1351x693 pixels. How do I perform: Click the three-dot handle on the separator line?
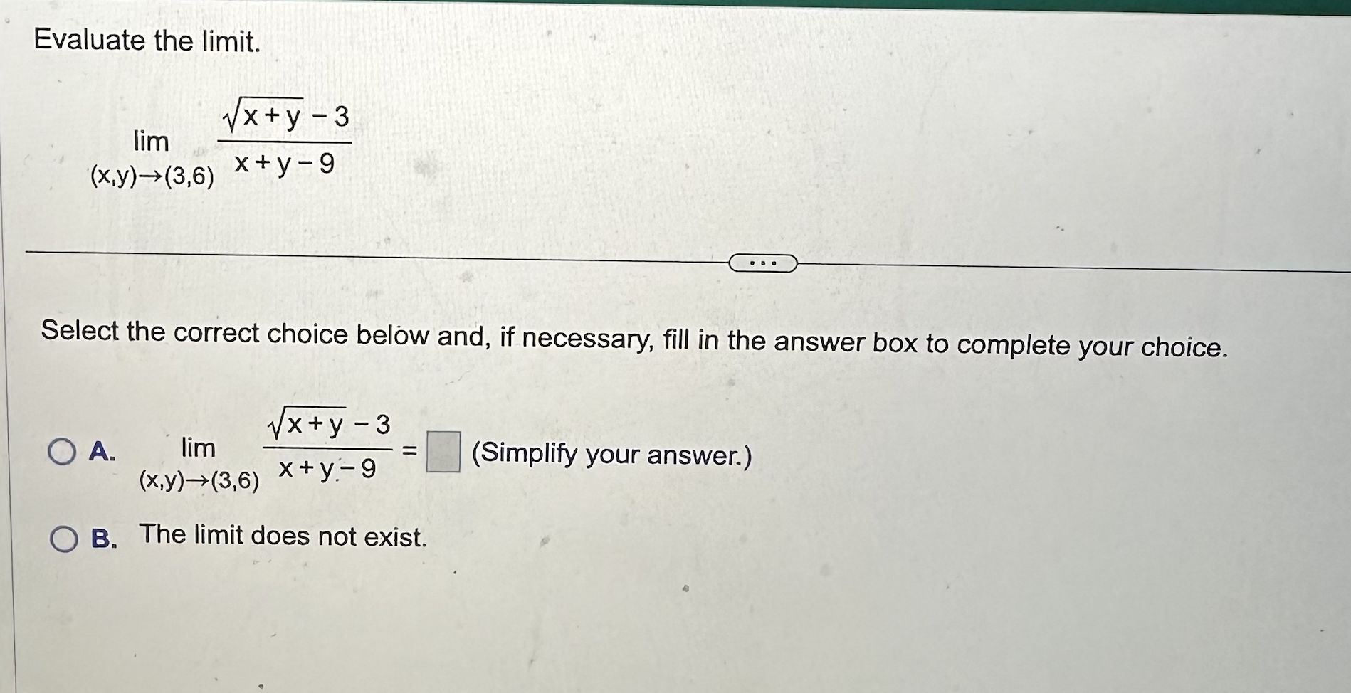point(763,263)
